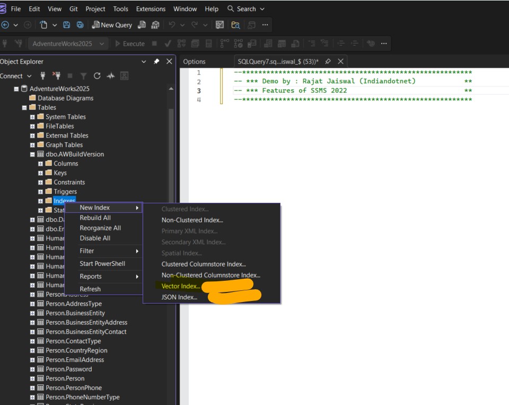Refresh the Object Explorer tree
The height and width of the screenshot is (405, 509).
(98, 75)
